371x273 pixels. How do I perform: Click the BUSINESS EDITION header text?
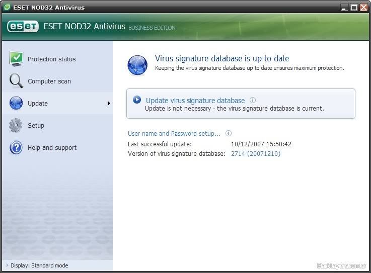(x=152, y=28)
